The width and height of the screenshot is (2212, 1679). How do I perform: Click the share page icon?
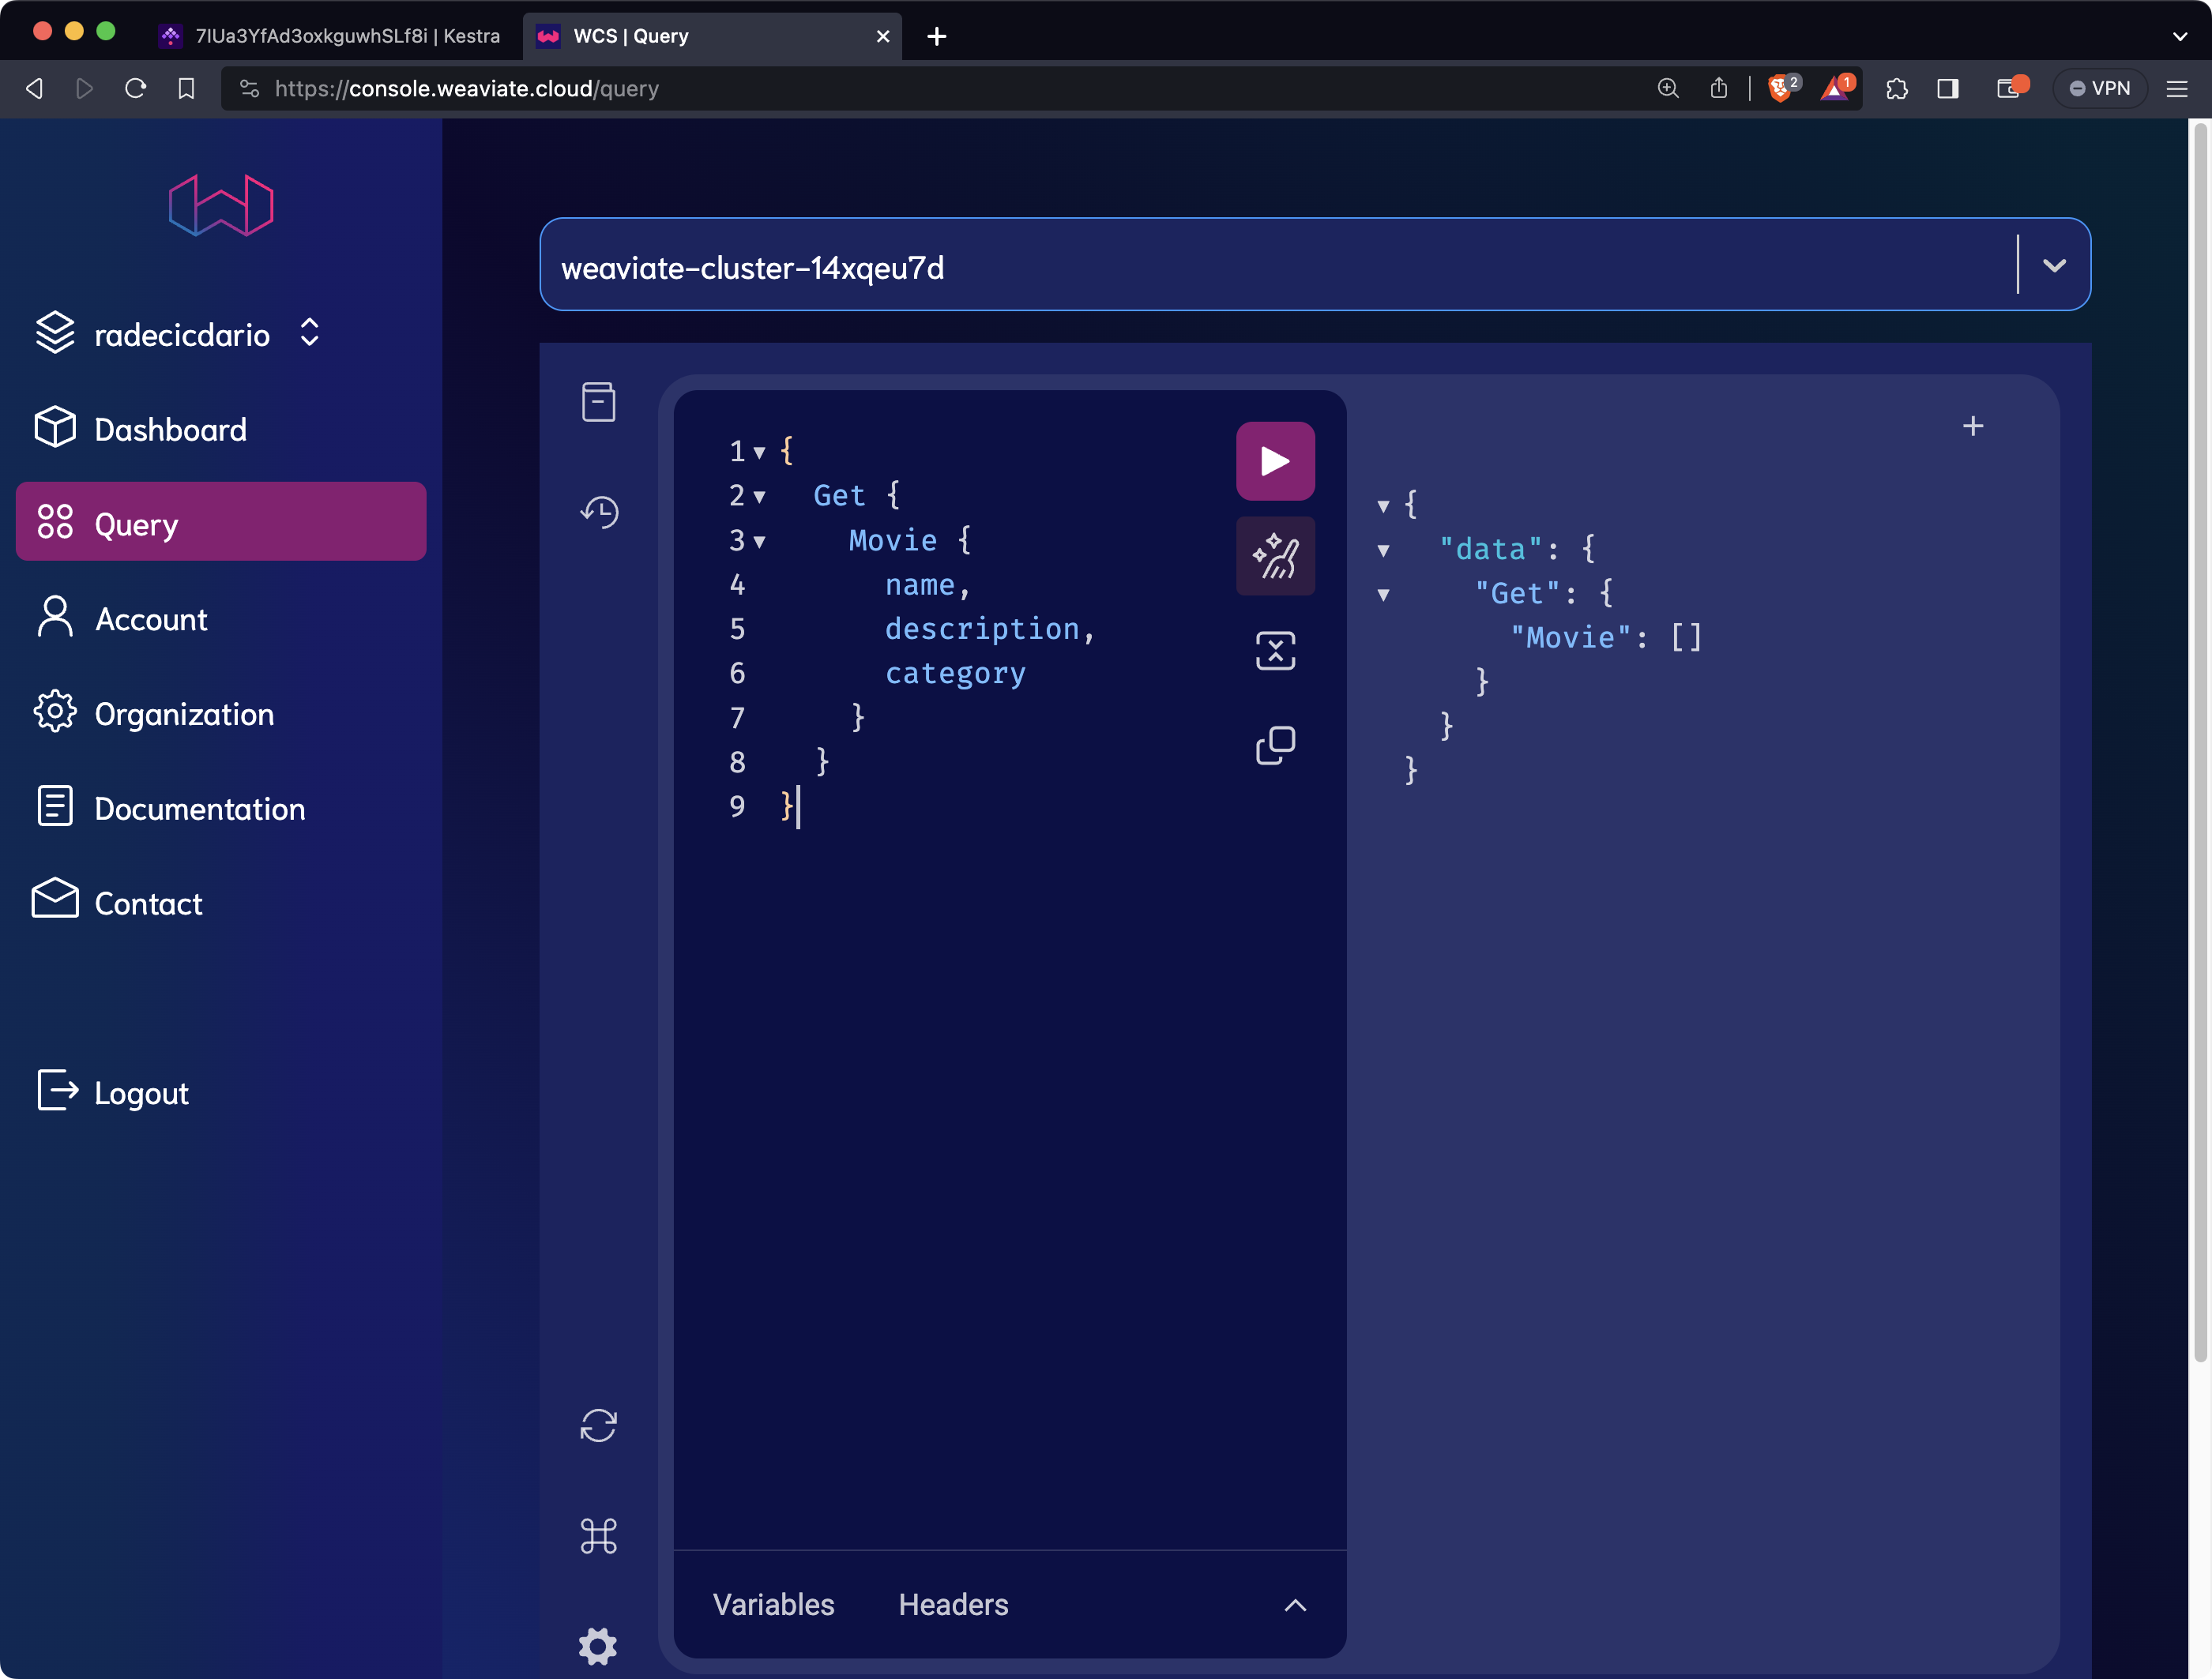[x=1719, y=88]
